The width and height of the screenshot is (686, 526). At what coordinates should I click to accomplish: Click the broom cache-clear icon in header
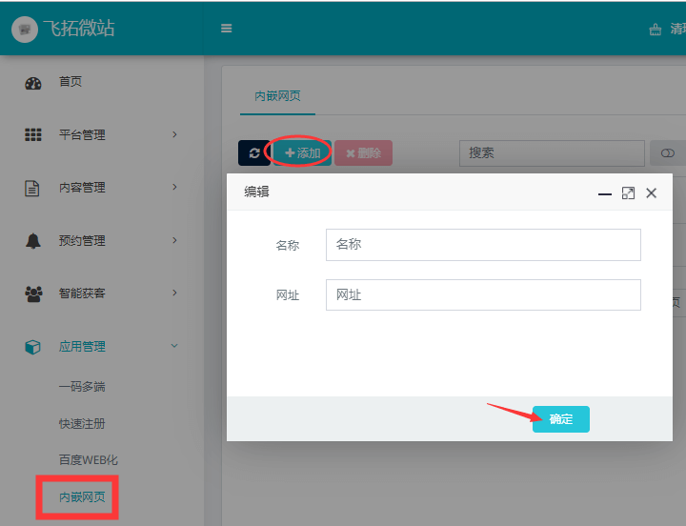(x=655, y=30)
